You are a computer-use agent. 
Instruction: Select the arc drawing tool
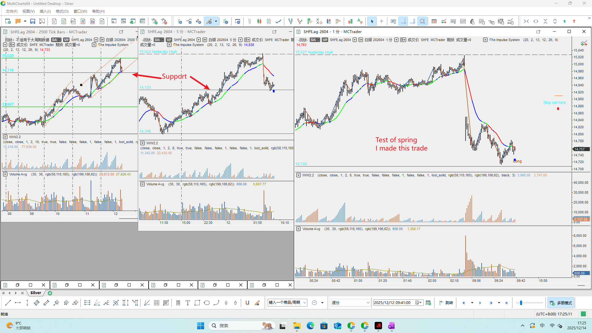click(x=216, y=303)
